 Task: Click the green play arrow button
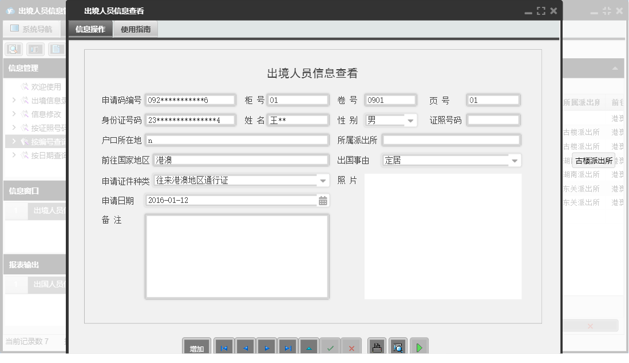[x=419, y=348]
